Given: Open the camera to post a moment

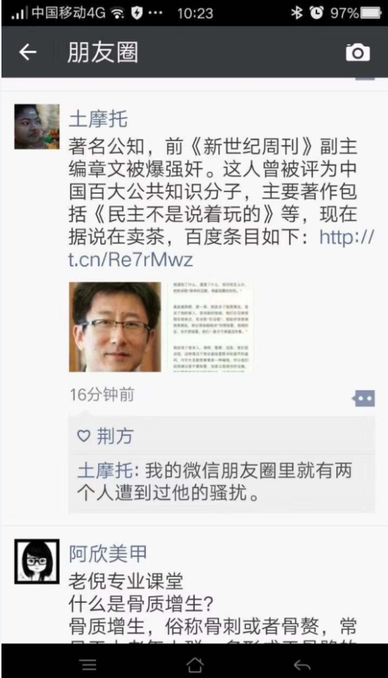Looking at the screenshot, I should click(x=358, y=52).
